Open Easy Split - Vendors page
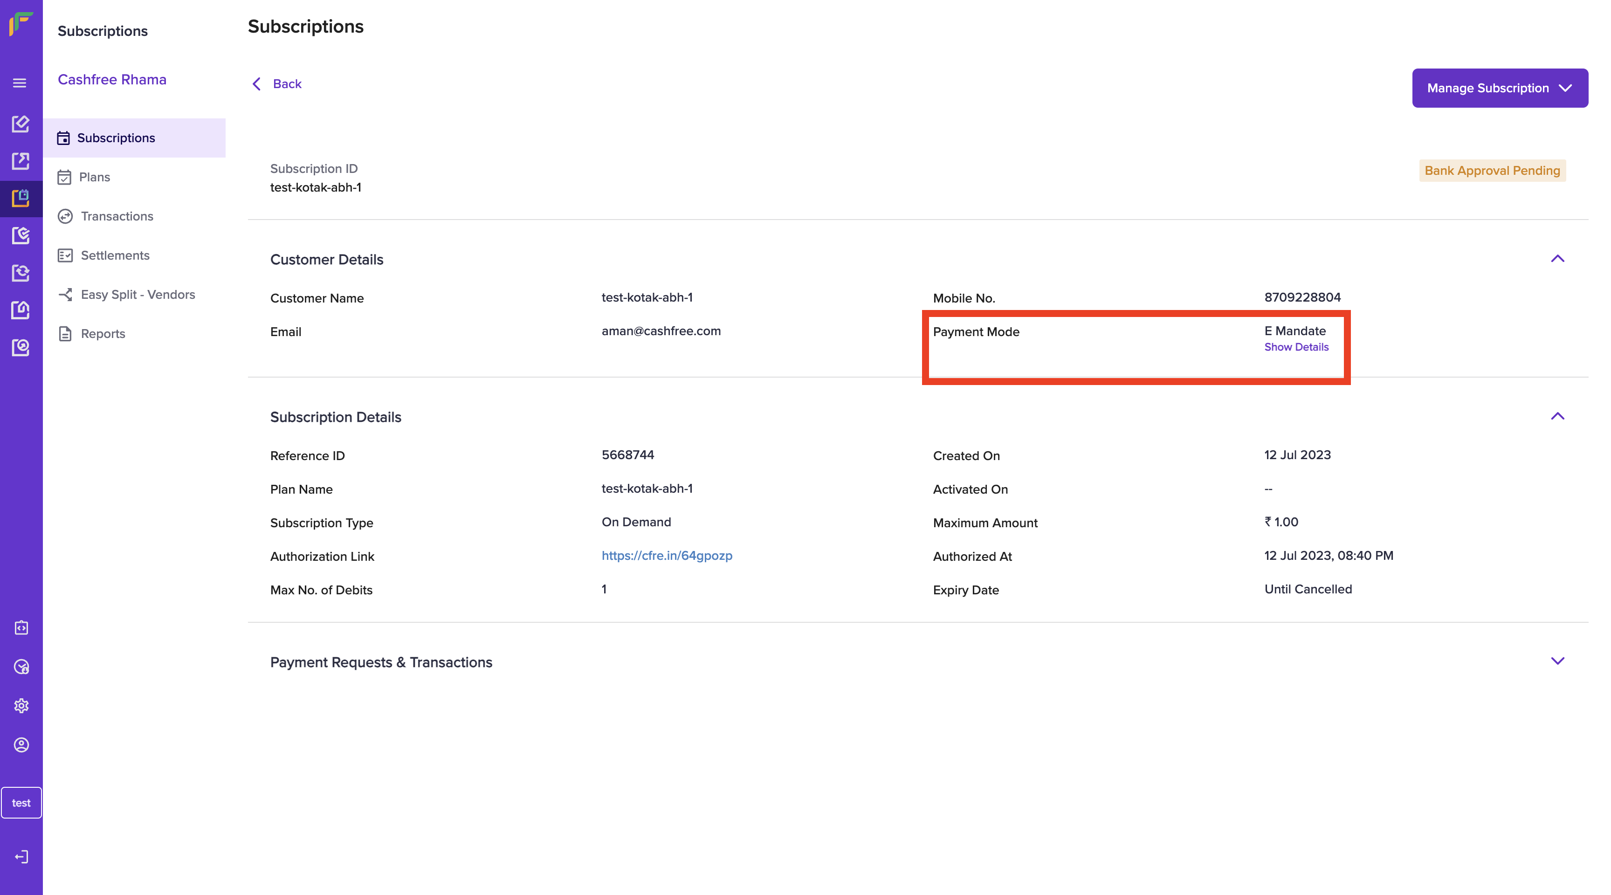 [138, 295]
